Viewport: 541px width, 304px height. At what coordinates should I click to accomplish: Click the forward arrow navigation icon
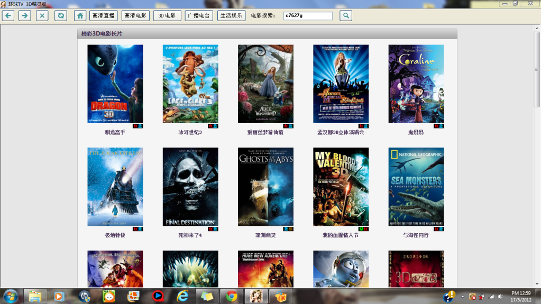[25, 15]
